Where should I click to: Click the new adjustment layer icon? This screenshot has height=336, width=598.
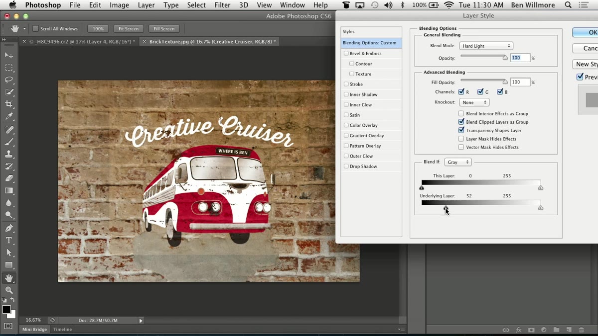tap(544, 330)
